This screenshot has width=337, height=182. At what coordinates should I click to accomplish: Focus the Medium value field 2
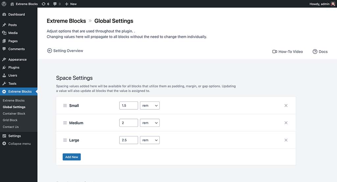[x=129, y=123]
